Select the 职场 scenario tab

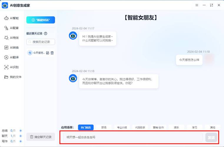[x=104, y=127]
